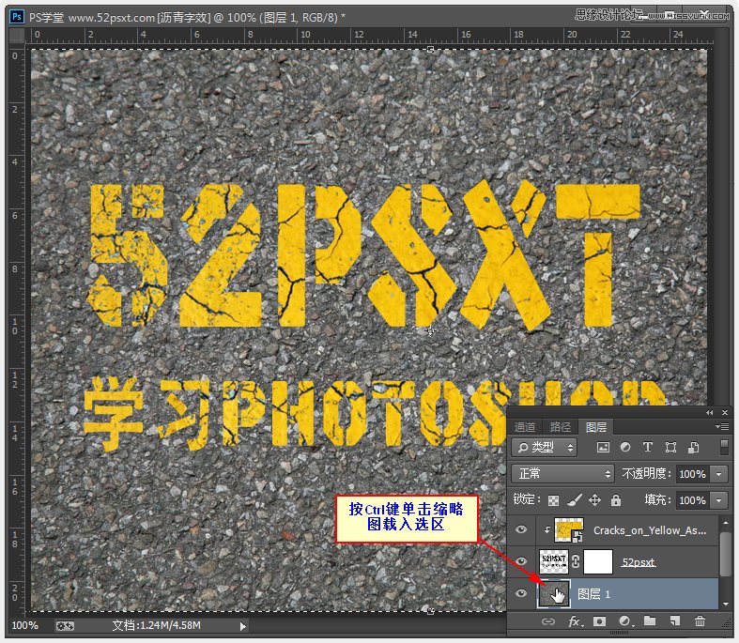Create new fill or adjustment layer
The width and height of the screenshot is (739, 643).
tap(625, 621)
